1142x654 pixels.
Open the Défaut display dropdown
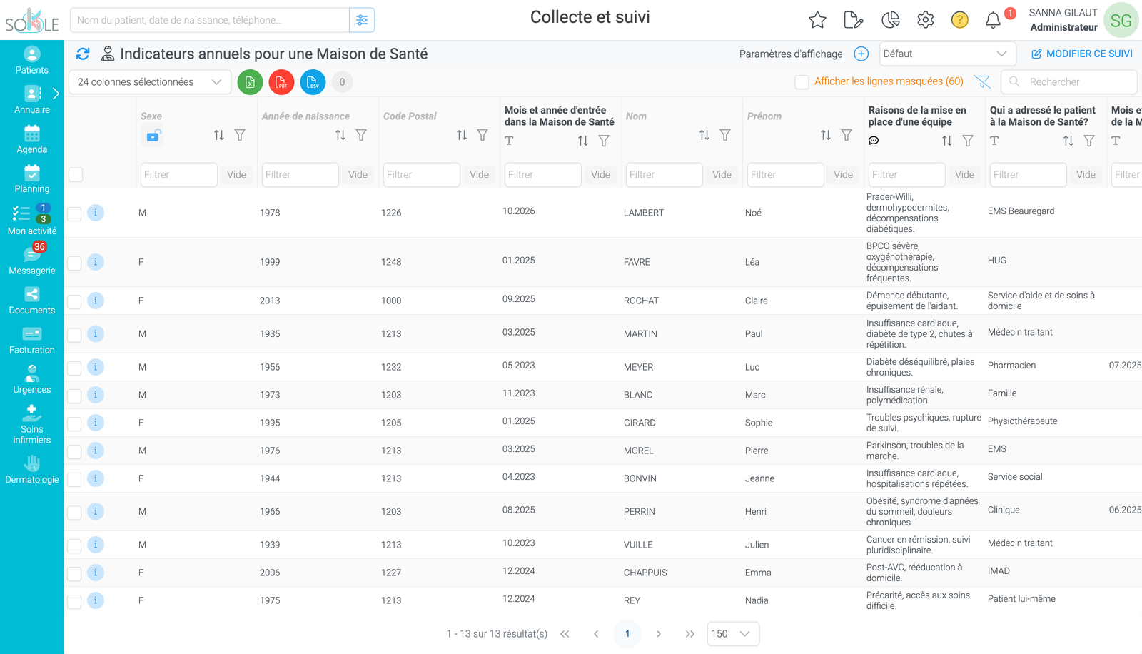[x=946, y=54]
